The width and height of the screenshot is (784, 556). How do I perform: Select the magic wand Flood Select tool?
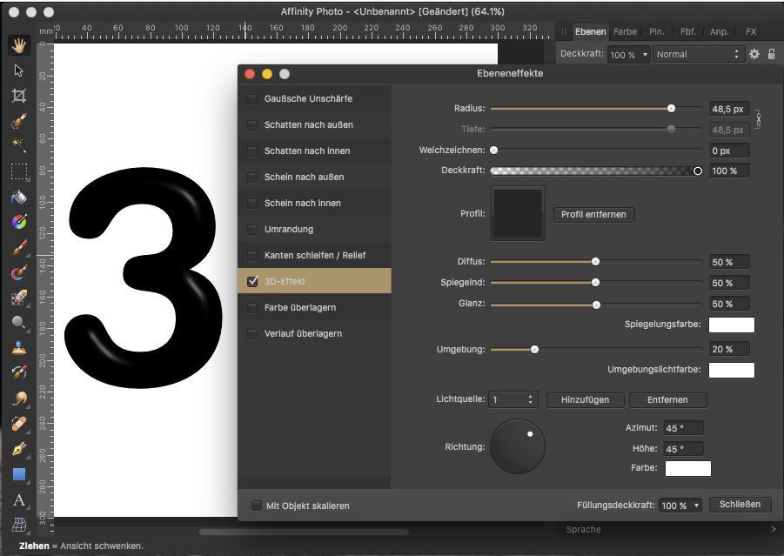(x=19, y=145)
